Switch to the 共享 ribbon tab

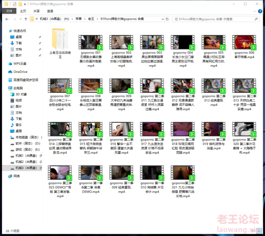[x=36, y=11]
